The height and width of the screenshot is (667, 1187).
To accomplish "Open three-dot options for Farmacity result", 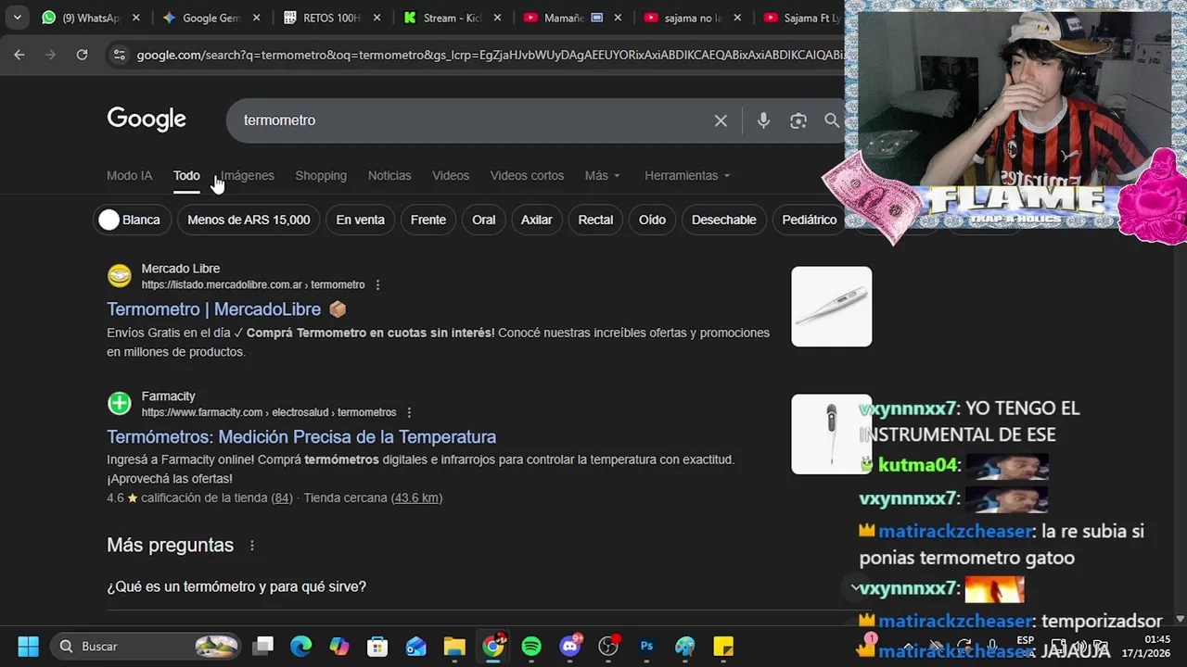I will click(409, 413).
